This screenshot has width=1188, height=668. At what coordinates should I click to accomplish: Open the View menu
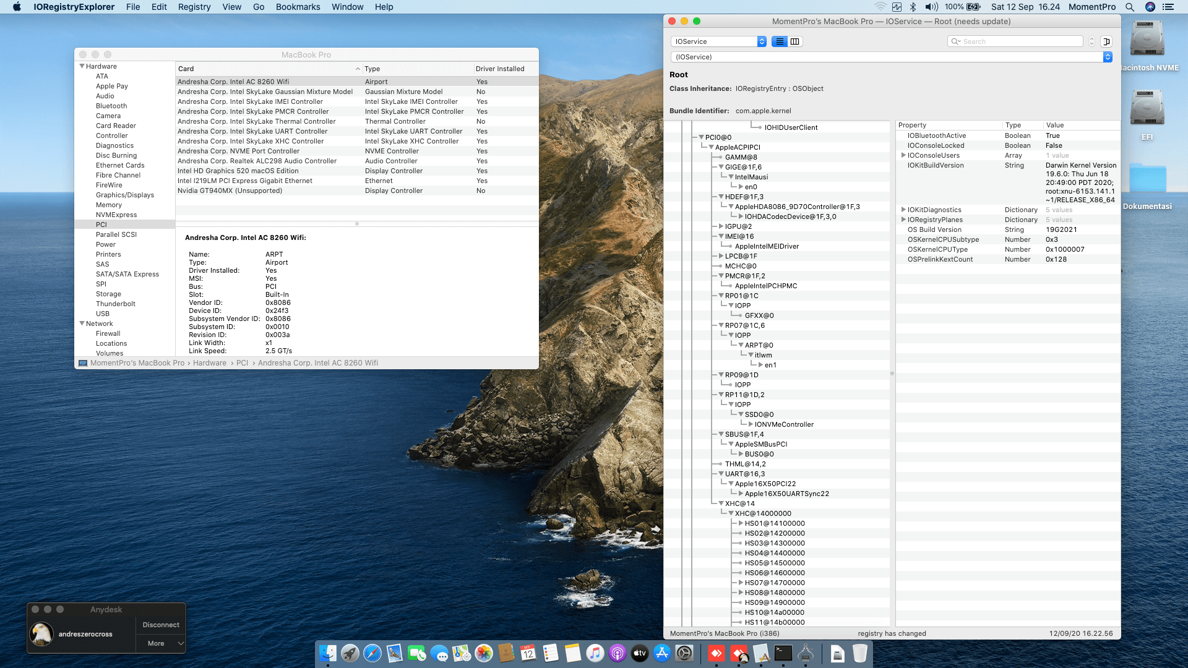click(232, 7)
